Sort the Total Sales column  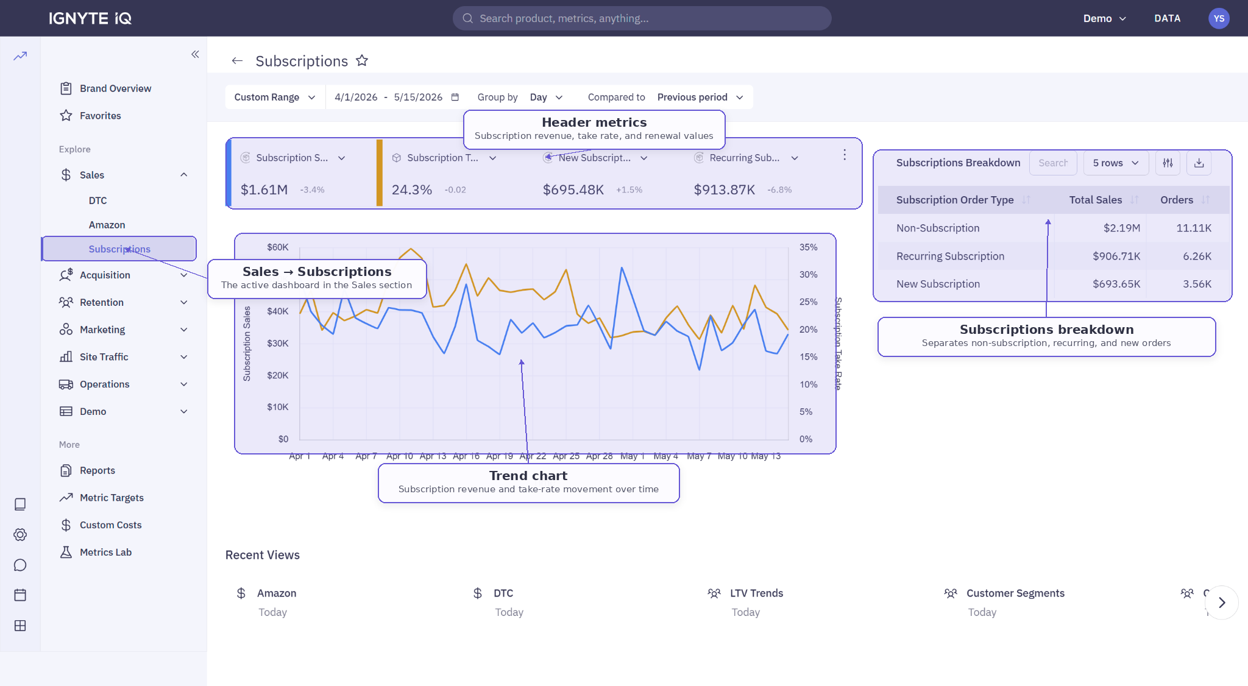[1134, 200]
